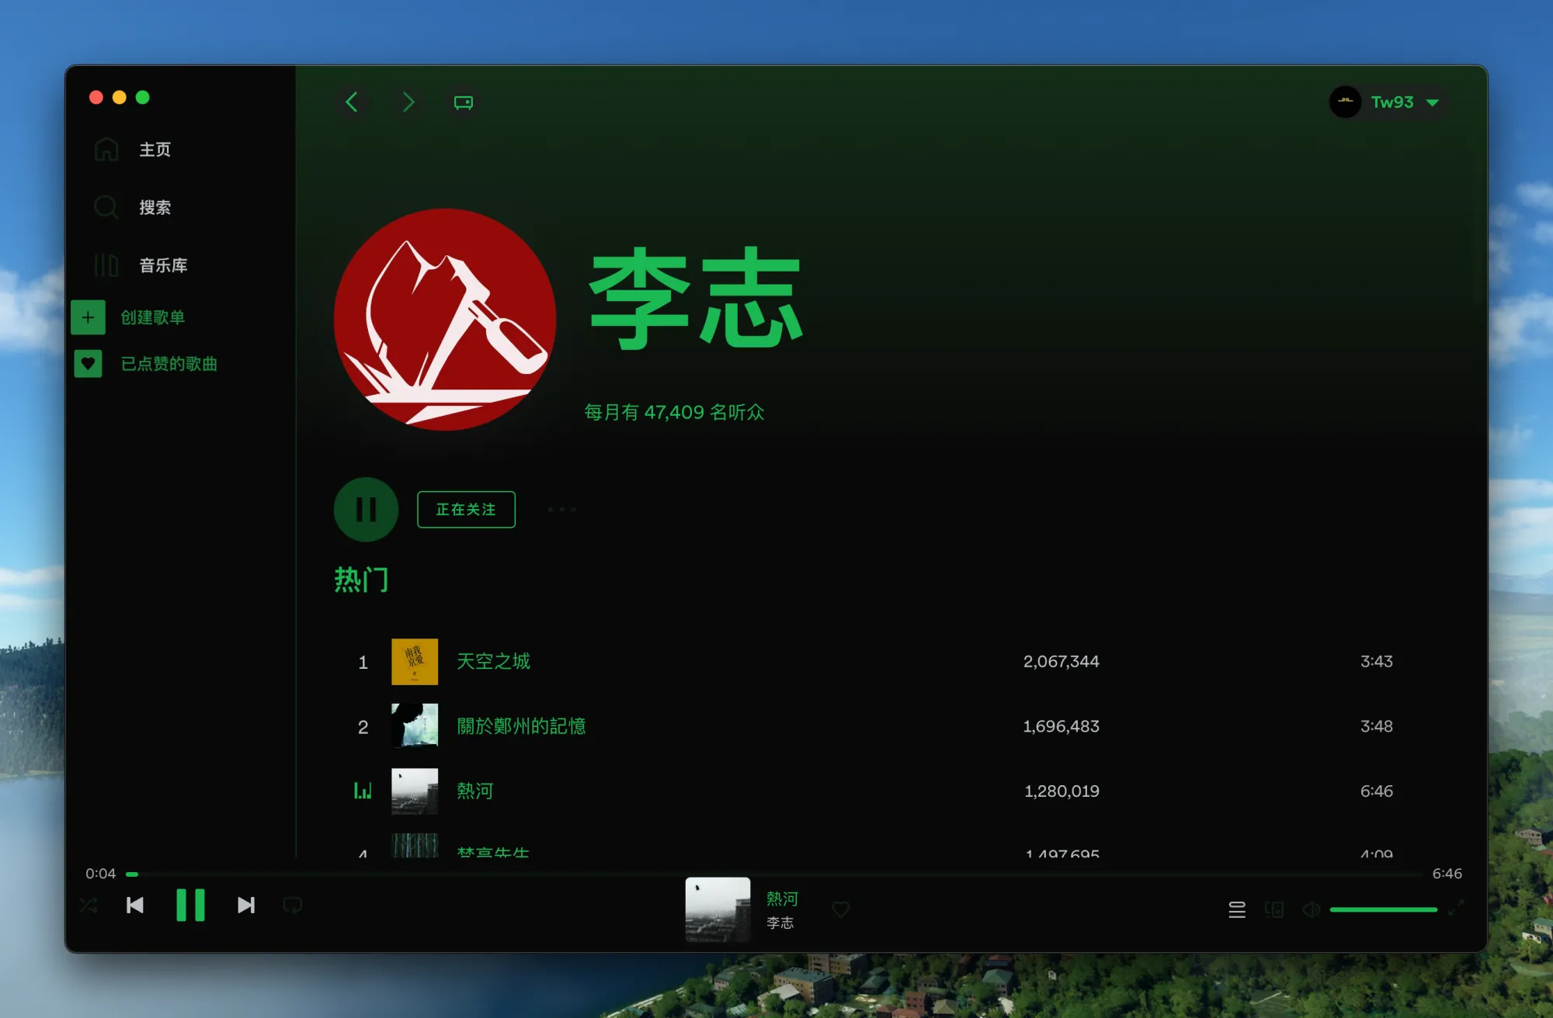Screen dimensions: 1553x1018
Task: Open 搜索 in the sidebar
Action: (155, 207)
